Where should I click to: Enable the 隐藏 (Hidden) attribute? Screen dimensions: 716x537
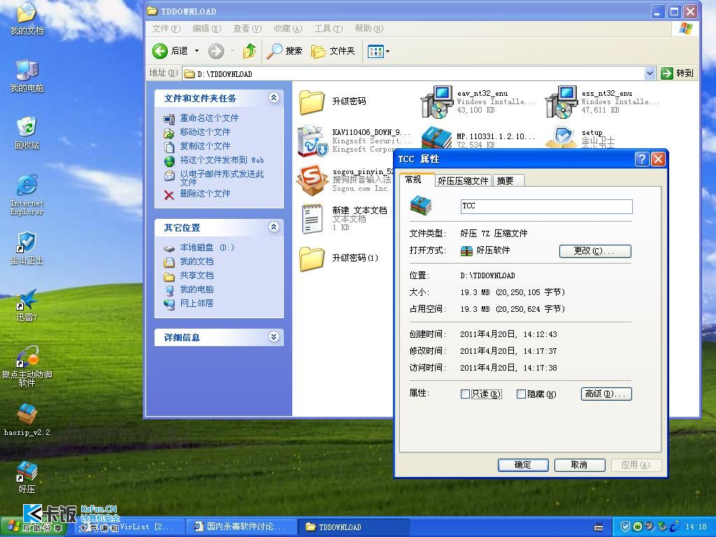pos(520,394)
